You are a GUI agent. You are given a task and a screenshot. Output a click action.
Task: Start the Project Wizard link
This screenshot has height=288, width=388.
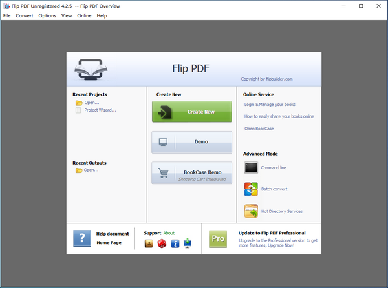[x=100, y=110]
